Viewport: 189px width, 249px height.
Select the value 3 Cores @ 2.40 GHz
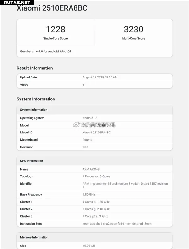96,209
